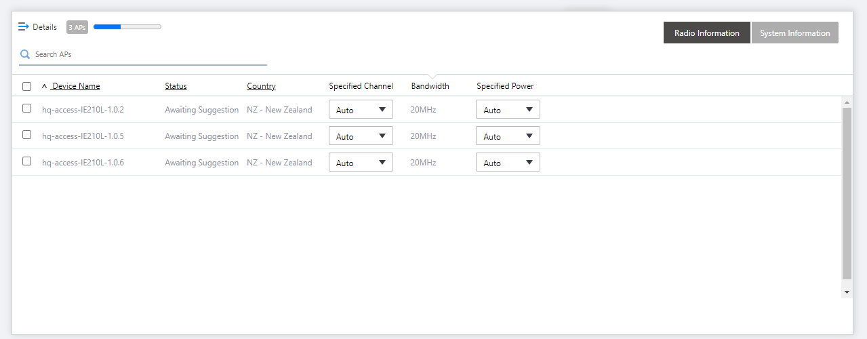The height and width of the screenshot is (339, 867).
Task: Check the box for hq-access-IE210L-1.0.2
Action: tap(27, 108)
